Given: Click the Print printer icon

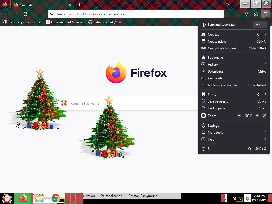Looking at the screenshot, I should [203, 94].
